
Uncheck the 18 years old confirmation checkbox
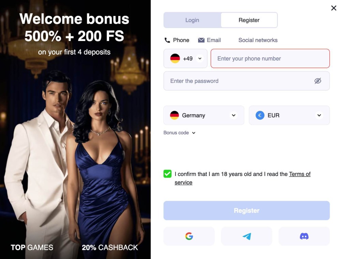(167, 174)
